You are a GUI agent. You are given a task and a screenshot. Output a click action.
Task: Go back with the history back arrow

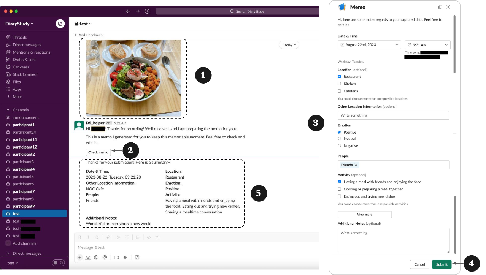[128, 11]
